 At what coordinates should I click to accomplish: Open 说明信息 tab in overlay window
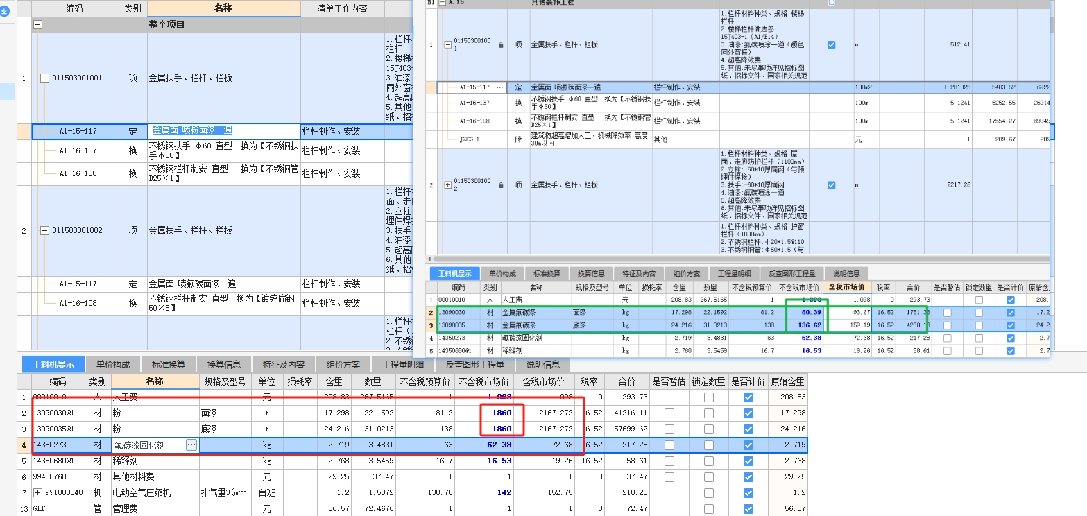click(846, 273)
